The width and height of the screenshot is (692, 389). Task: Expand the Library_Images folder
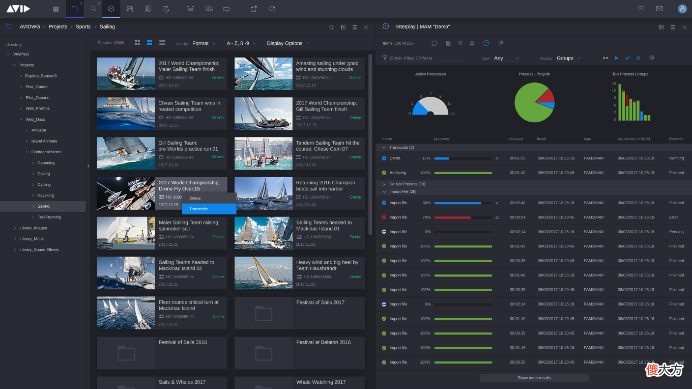coord(15,228)
